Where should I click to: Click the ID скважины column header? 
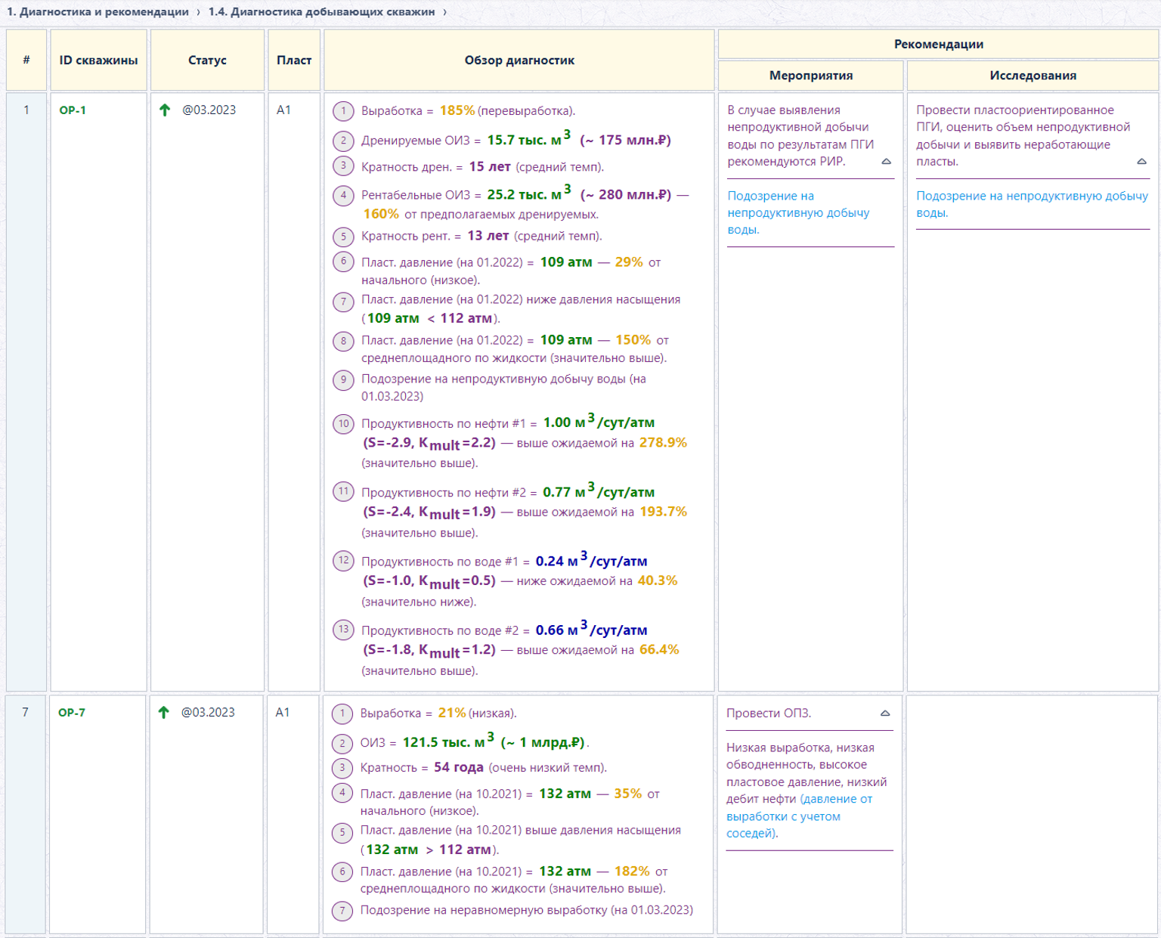click(98, 60)
